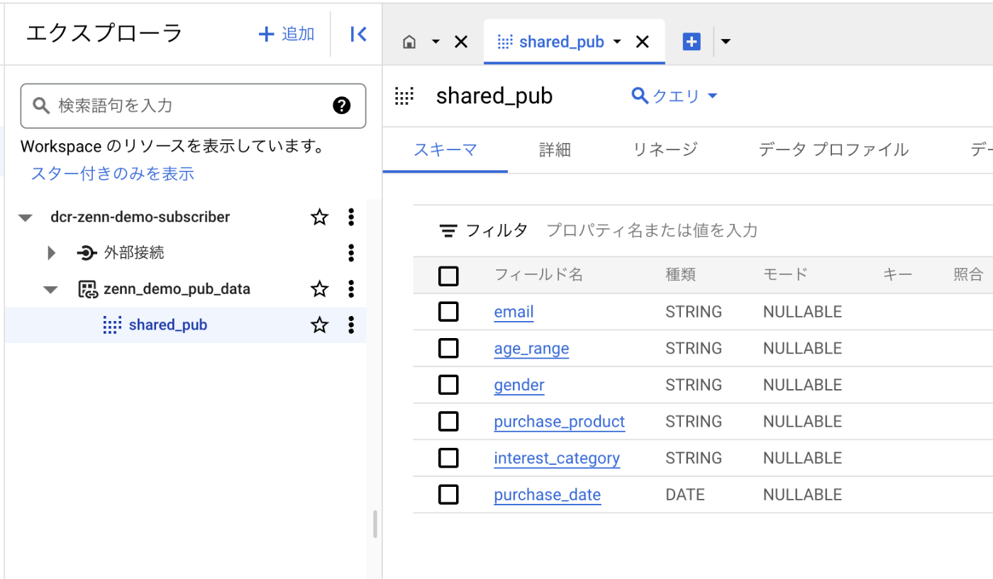This screenshot has width=993, height=579.
Task: Select 外部接続 external connections item
Action: coord(134,253)
